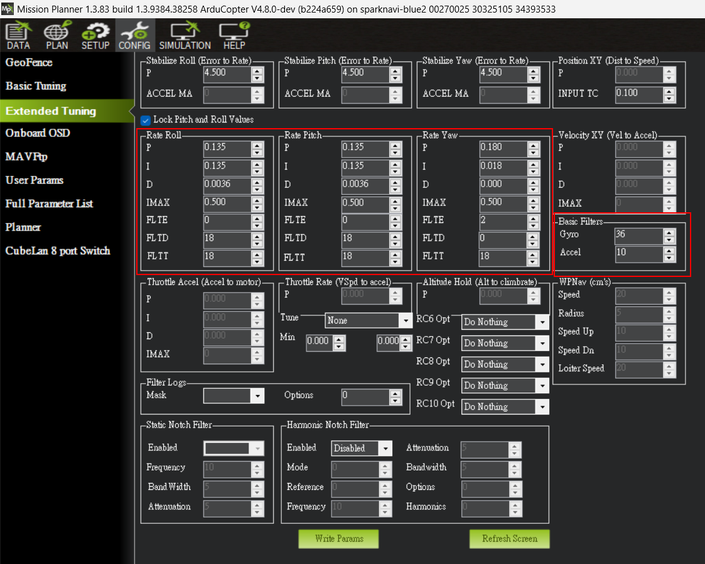Toggle Lock Pitch and Roll Values checkbox
Screen dimensions: 705x564
pyautogui.click(x=145, y=120)
